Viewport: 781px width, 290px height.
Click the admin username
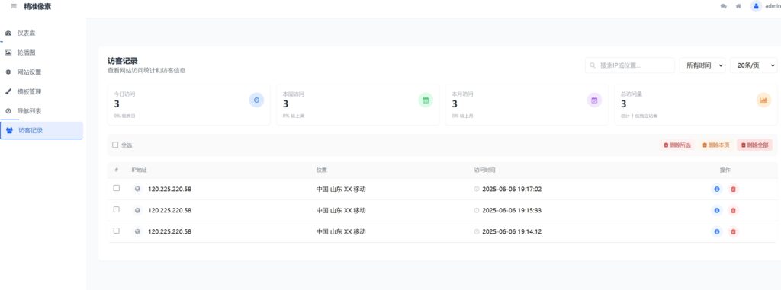coord(773,6)
